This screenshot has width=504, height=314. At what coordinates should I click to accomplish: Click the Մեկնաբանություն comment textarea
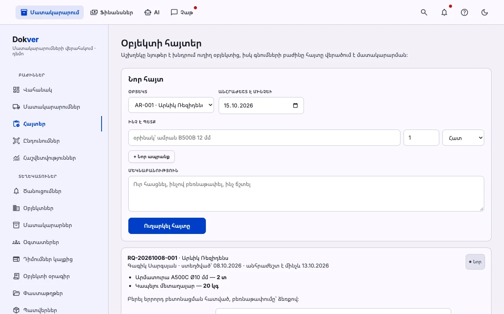coord(306,194)
